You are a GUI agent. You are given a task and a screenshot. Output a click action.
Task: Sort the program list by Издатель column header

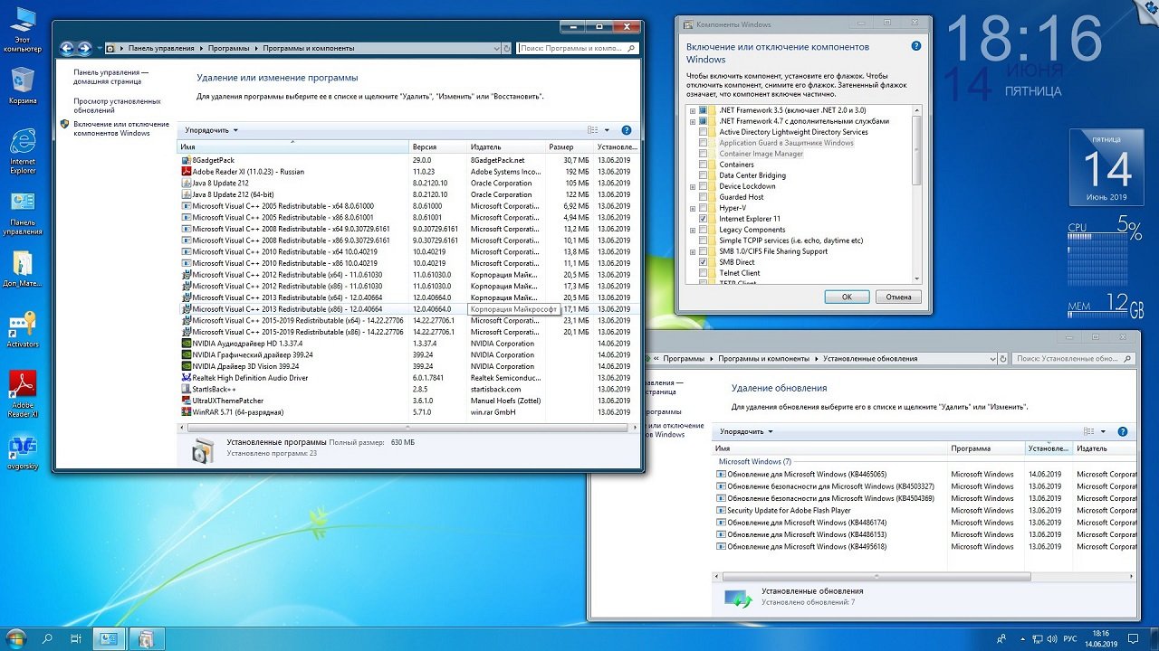click(485, 146)
